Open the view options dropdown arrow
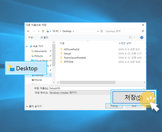 click(x=134, y=37)
